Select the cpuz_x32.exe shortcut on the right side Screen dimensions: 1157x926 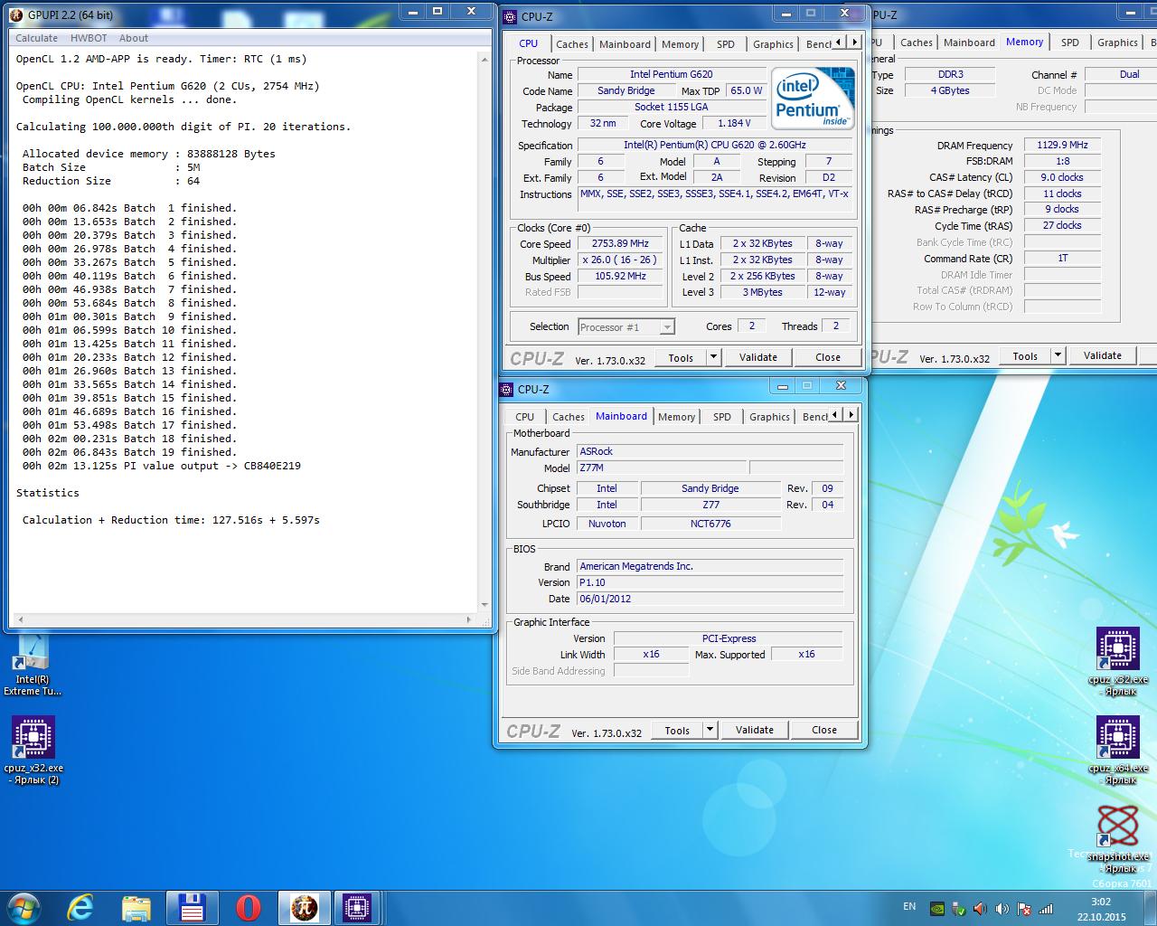(x=1118, y=662)
